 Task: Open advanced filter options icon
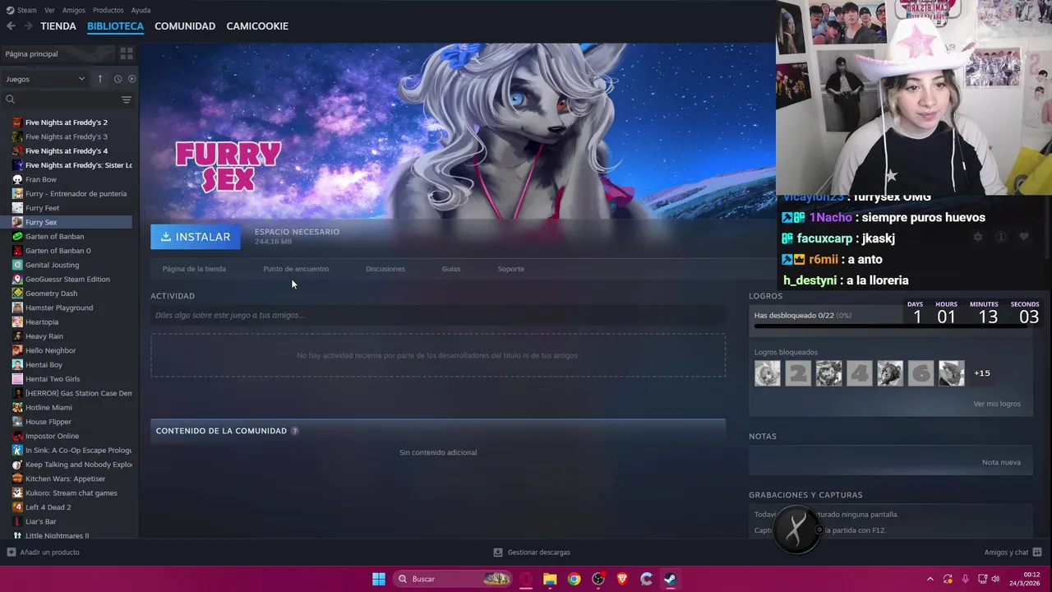127,99
